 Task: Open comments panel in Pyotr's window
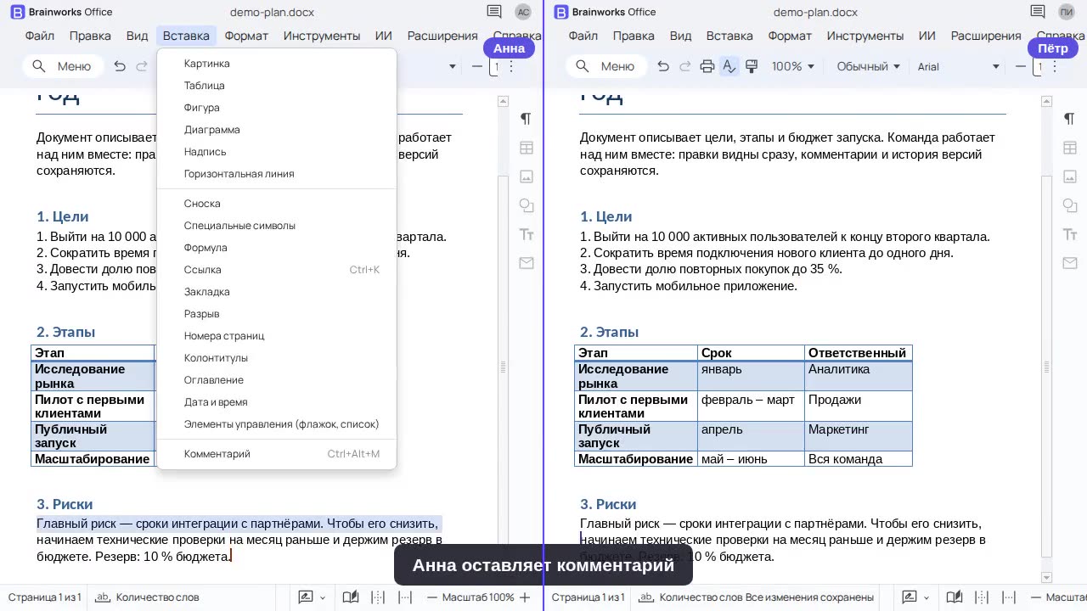point(1037,12)
